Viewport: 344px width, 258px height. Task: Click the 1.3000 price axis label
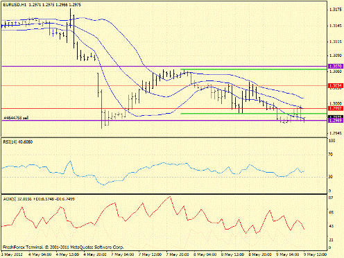click(335, 103)
